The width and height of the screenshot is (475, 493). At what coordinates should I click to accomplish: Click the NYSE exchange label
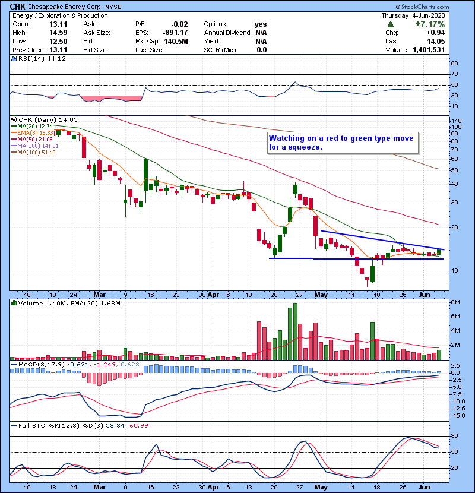tap(113, 7)
